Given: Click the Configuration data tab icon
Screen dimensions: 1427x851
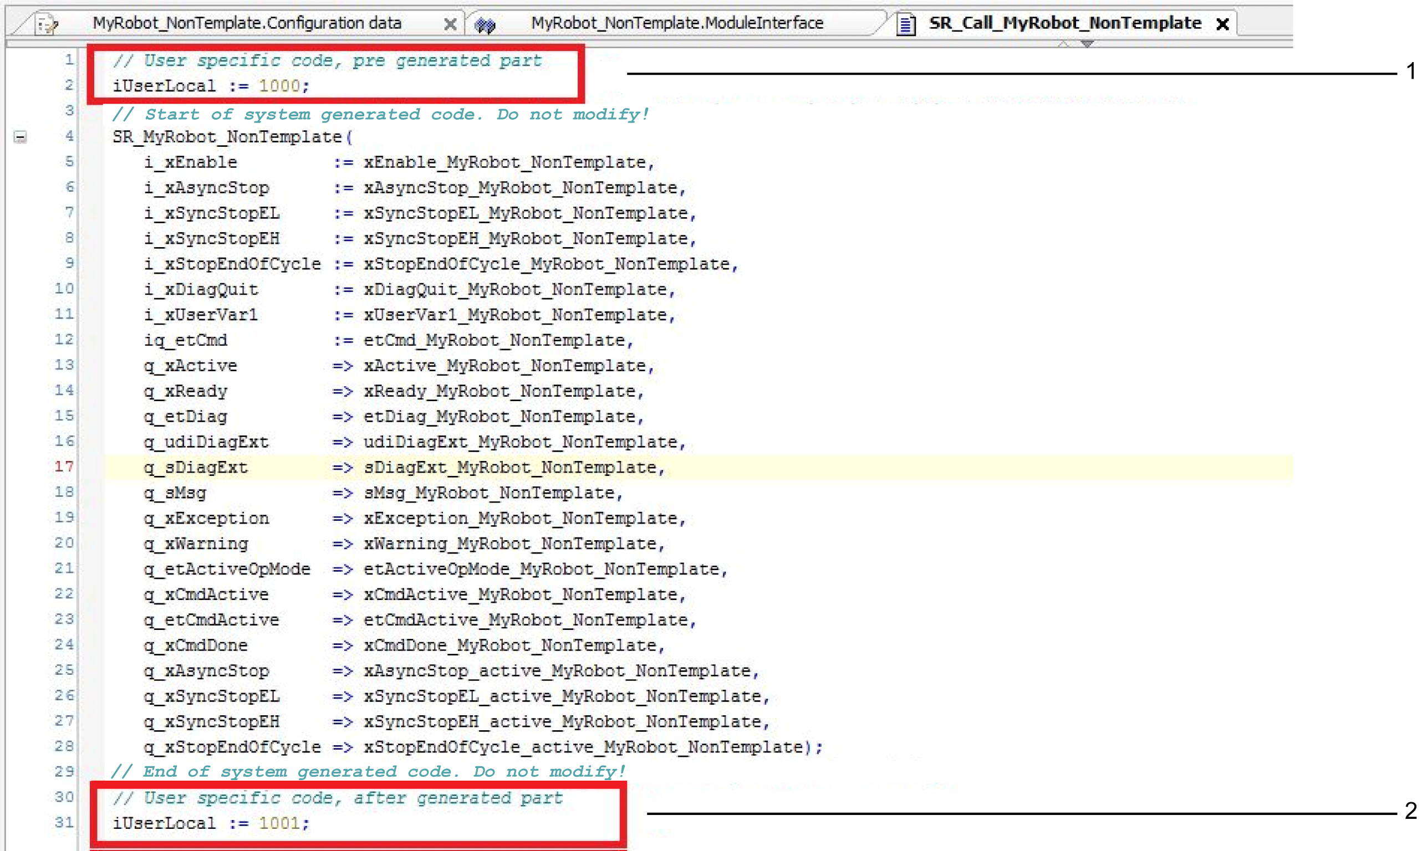Looking at the screenshot, I should (46, 24).
